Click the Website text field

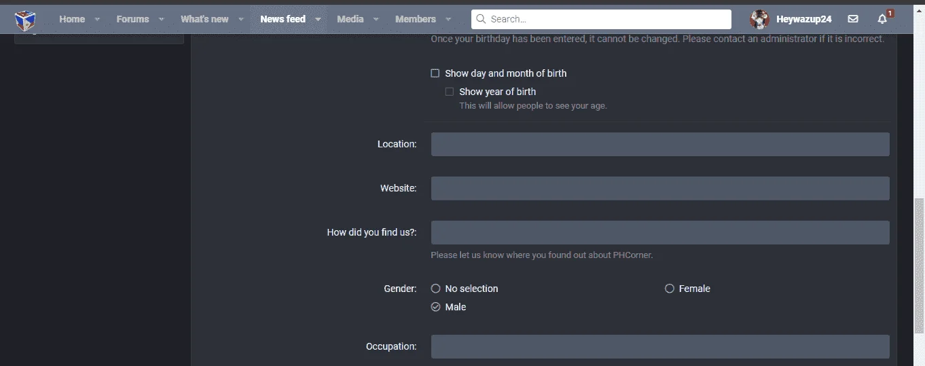tap(660, 188)
